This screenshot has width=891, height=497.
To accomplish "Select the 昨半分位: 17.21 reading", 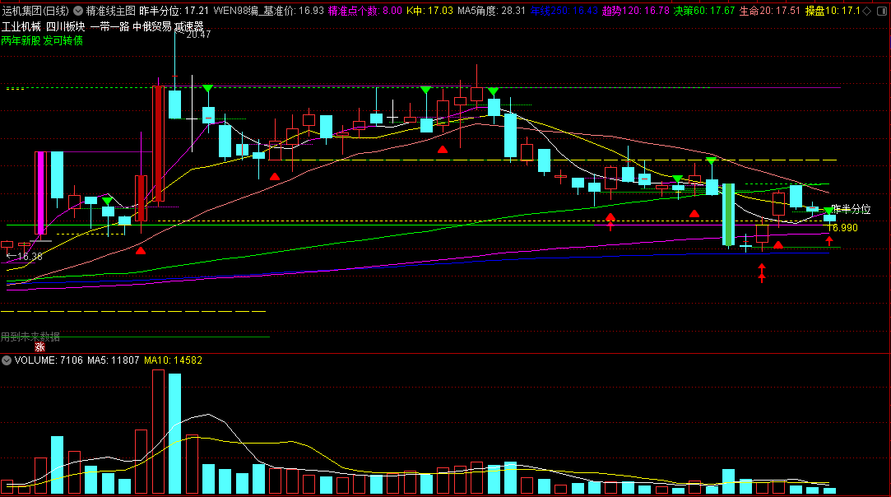I will (174, 11).
